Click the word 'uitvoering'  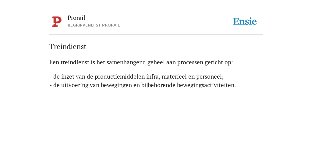click(75, 85)
